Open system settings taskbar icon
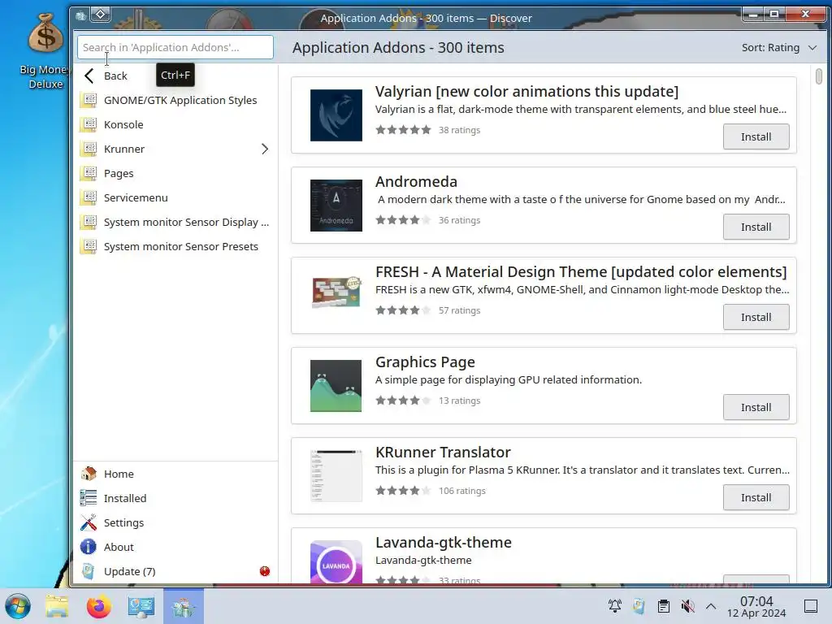 pyautogui.click(x=141, y=606)
